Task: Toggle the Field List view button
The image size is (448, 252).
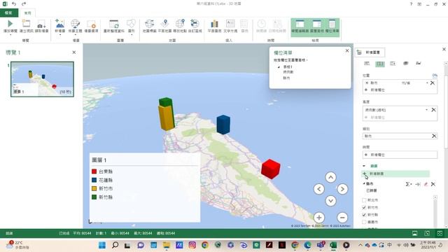Action: (332, 27)
